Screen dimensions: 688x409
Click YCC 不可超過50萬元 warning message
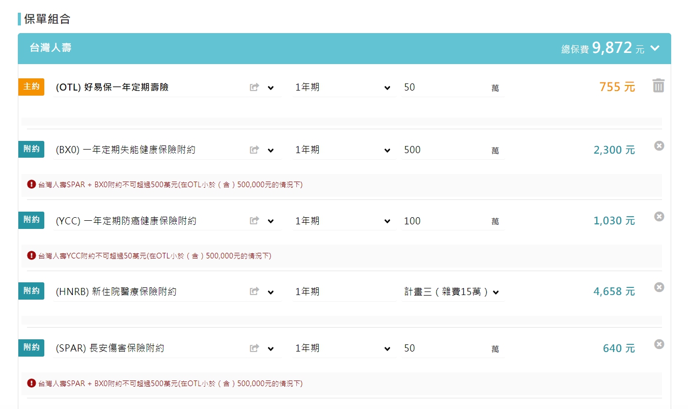[155, 256]
